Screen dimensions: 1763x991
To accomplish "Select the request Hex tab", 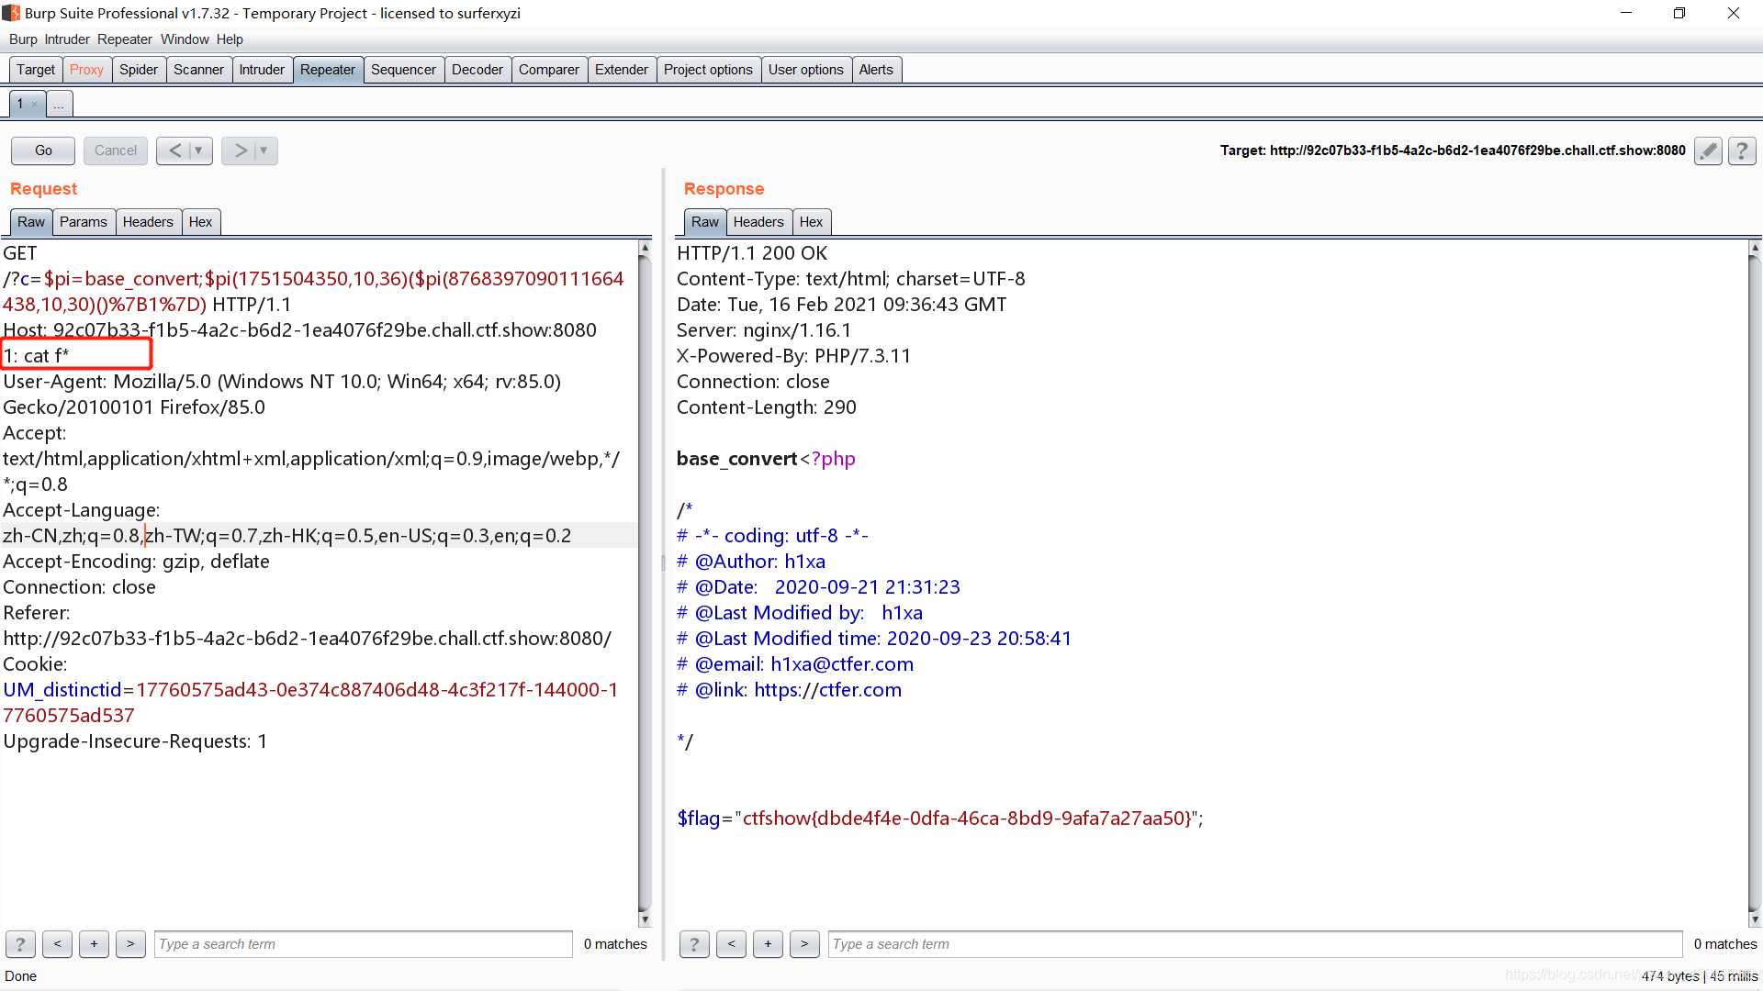I will (x=201, y=222).
